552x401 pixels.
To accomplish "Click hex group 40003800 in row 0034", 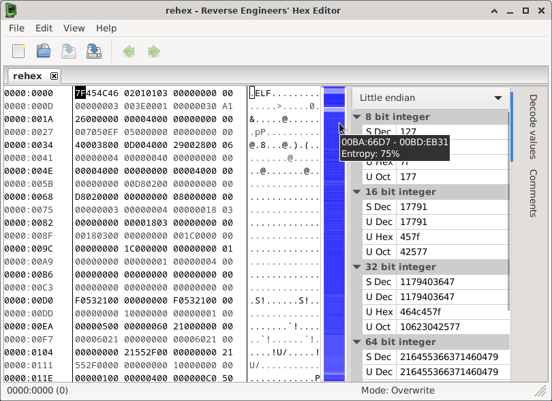I will (97, 145).
